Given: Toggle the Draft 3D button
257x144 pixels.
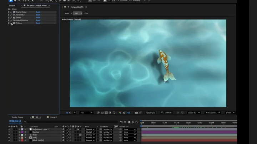Looking at the screenshot, I should click(x=166, y=113).
